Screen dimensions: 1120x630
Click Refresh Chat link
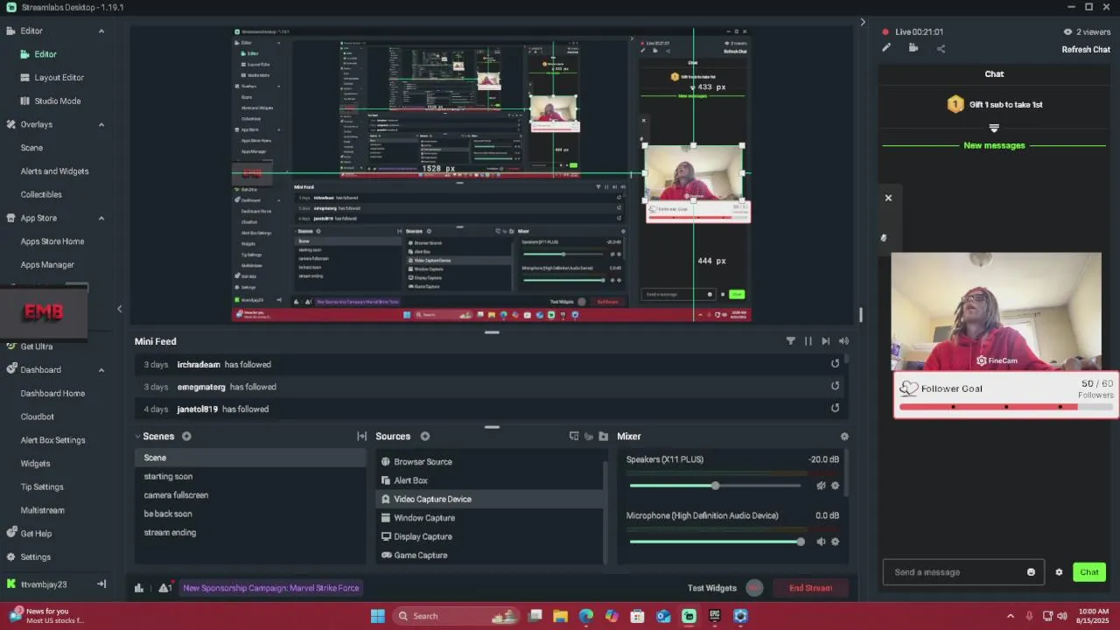pyautogui.click(x=1086, y=50)
